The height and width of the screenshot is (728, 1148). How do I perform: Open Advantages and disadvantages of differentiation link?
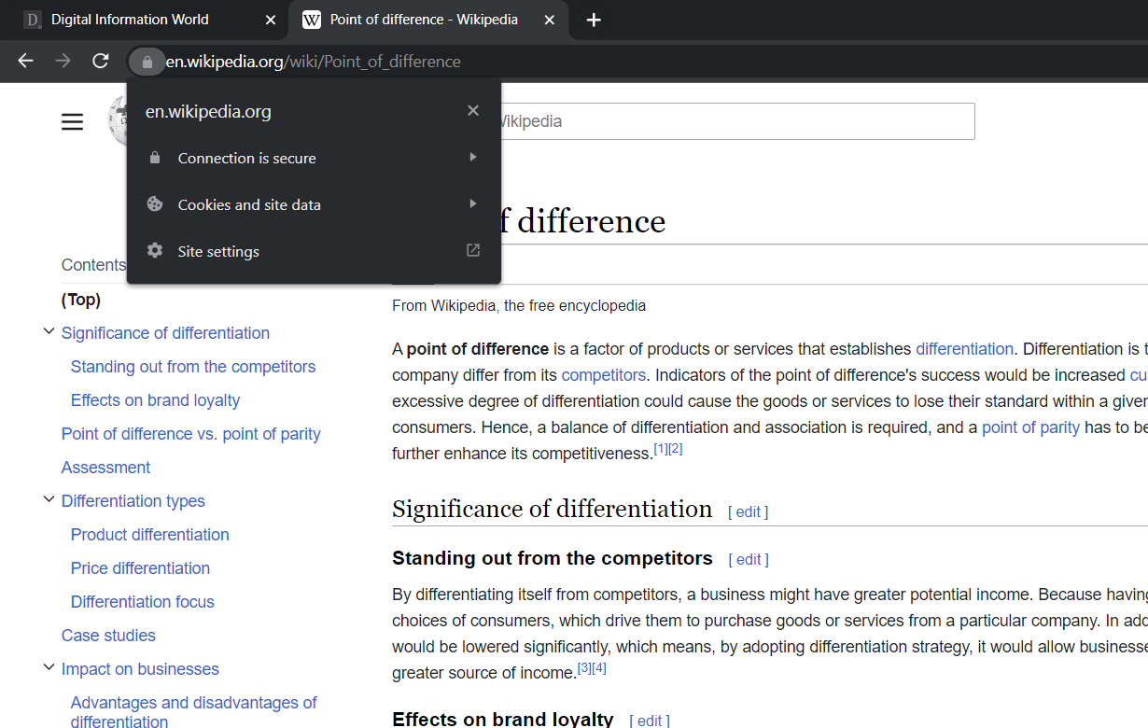point(193,711)
